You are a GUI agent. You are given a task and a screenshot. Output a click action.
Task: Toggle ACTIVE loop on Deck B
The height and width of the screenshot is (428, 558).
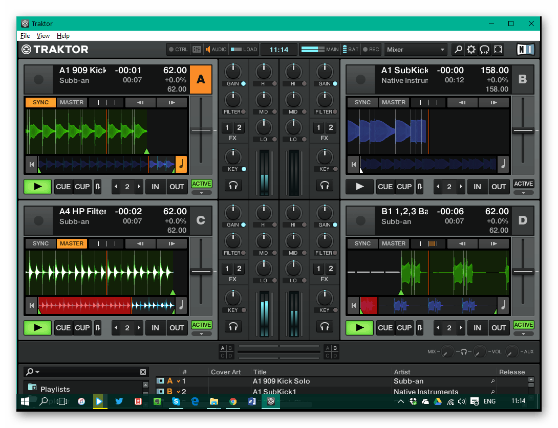[524, 184]
